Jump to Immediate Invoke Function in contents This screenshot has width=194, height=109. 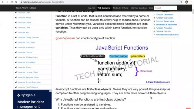click(167, 35)
